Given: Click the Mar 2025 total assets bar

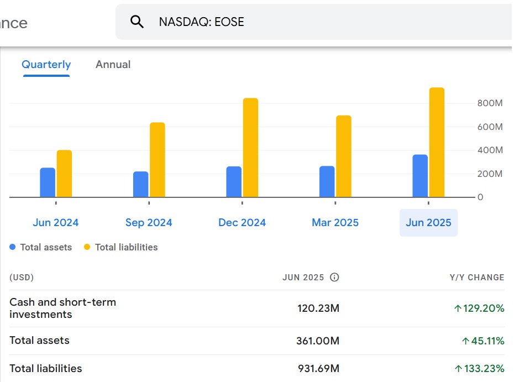Looking at the screenshot, I should 327,181.
